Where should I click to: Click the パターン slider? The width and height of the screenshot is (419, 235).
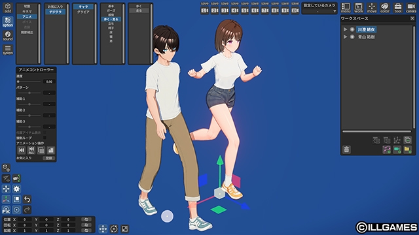coord(29,93)
